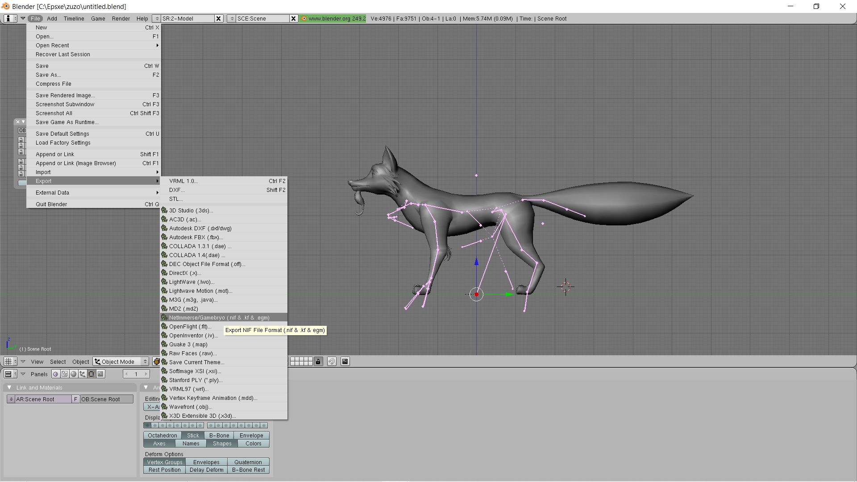Open the Timeline menu
This screenshot has width=857, height=482.
(74, 18)
